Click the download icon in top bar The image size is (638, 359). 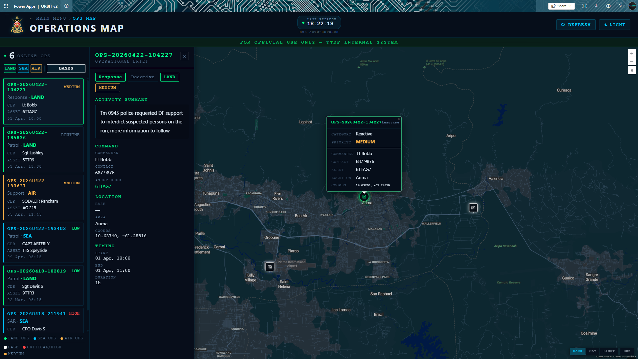coord(596,6)
